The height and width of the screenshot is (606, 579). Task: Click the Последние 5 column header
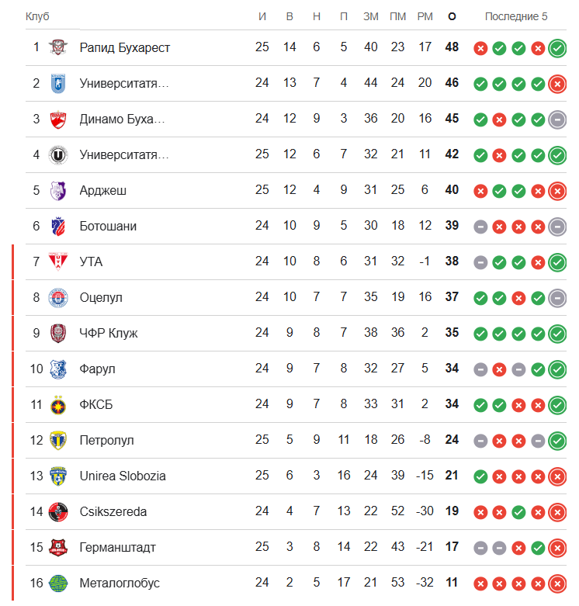(x=516, y=16)
